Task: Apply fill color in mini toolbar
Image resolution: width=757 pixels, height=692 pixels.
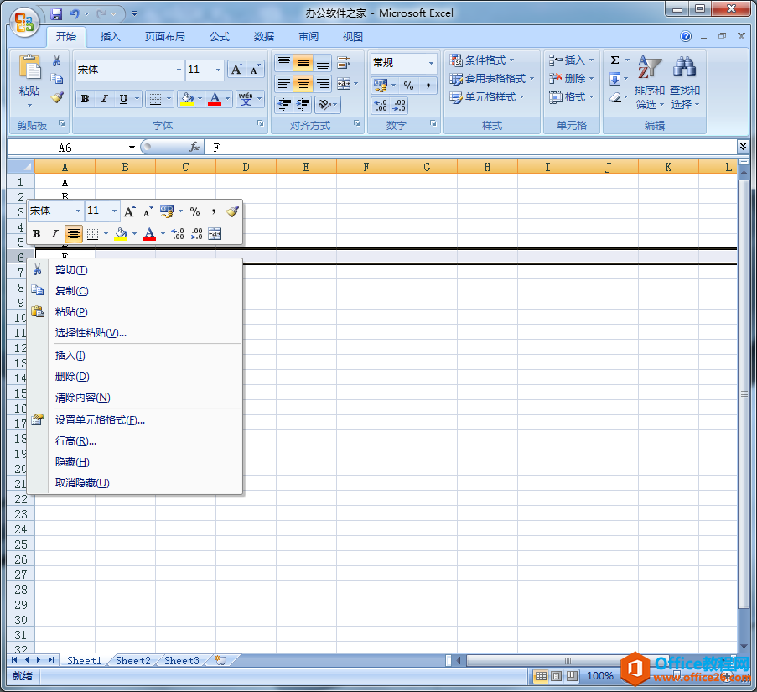Action: [121, 234]
